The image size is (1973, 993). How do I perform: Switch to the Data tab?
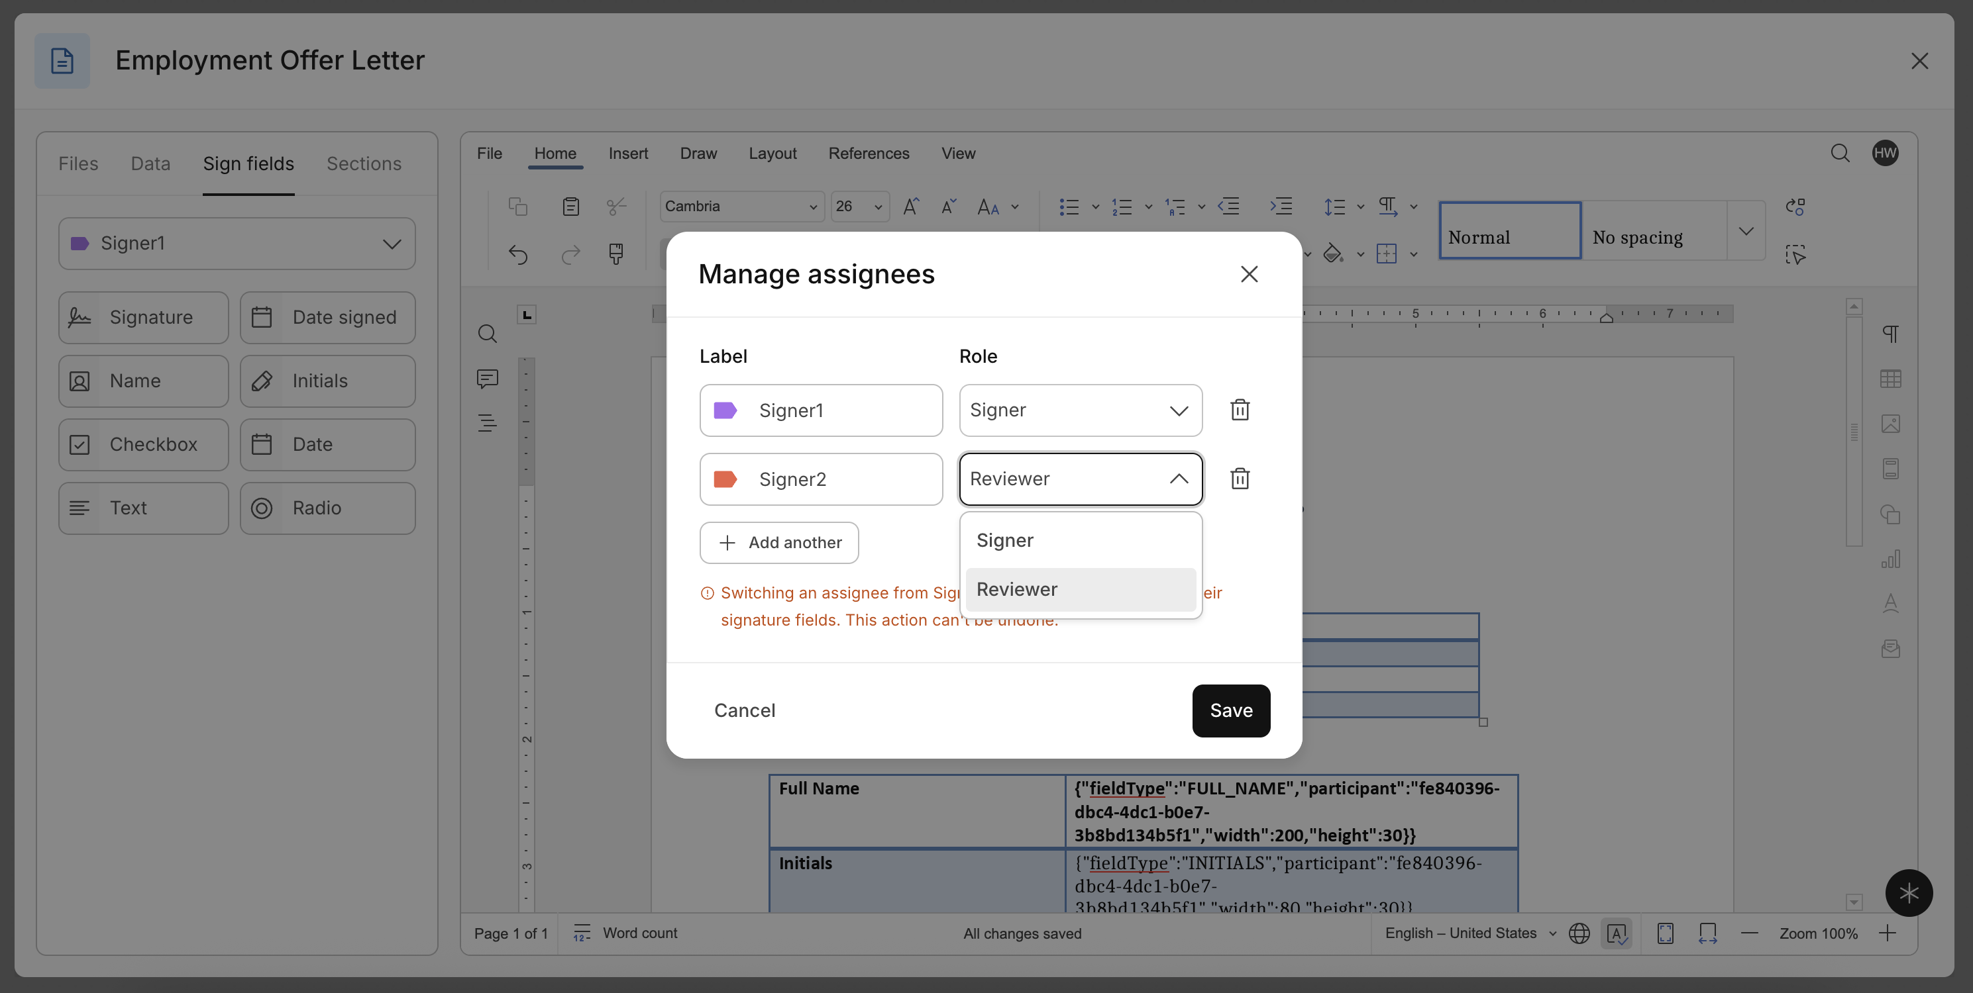[x=151, y=163]
